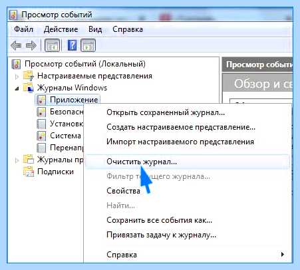Click the Обзор и сводка heading

(263, 84)
